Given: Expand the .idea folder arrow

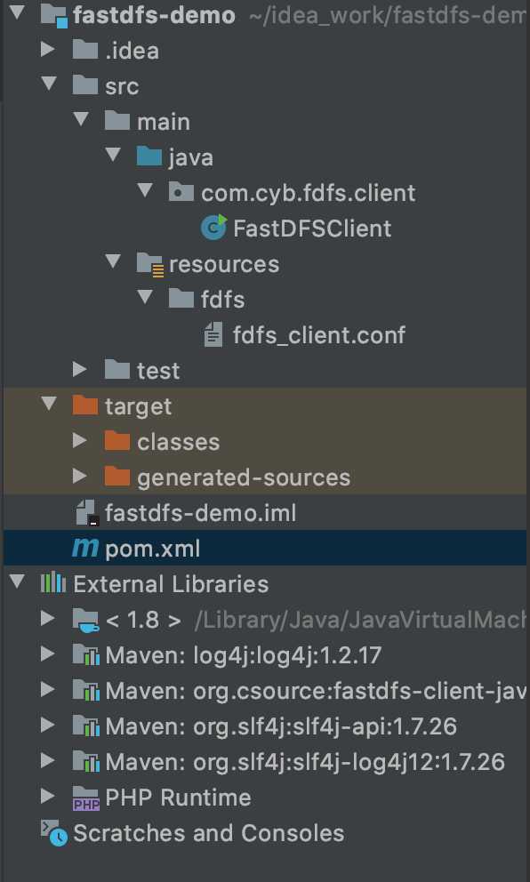Looking at the screenshot, I should [x=48, y=50].
